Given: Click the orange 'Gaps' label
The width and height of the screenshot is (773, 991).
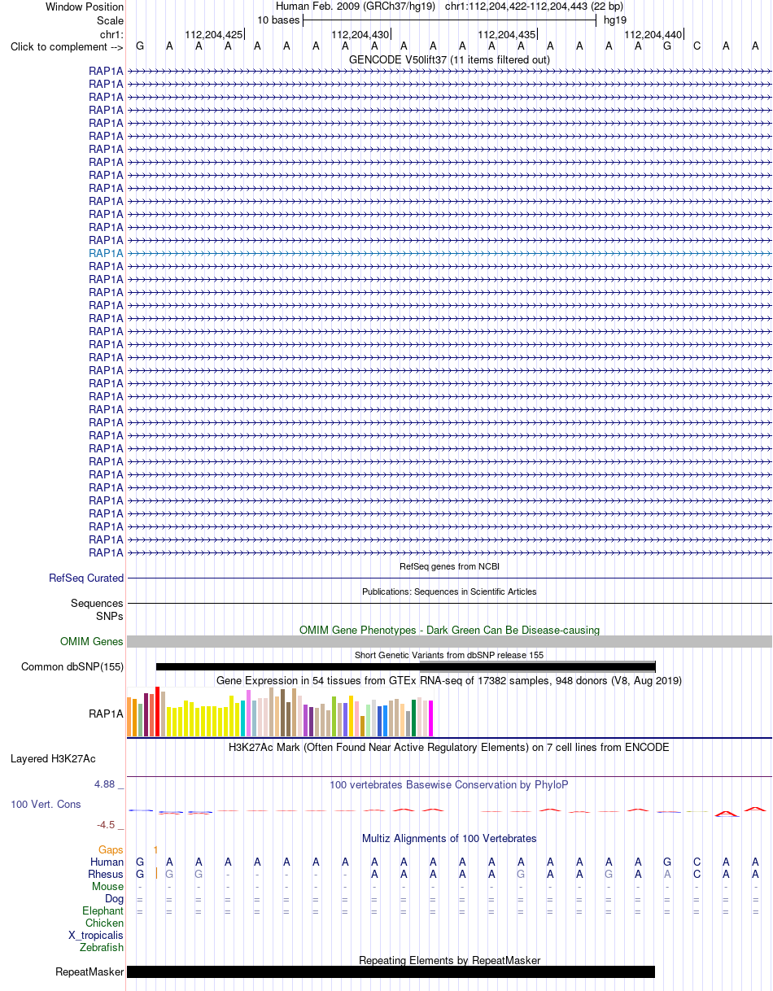Looking at the screenshot, I should pyautogui.click(x=111, y=849).
